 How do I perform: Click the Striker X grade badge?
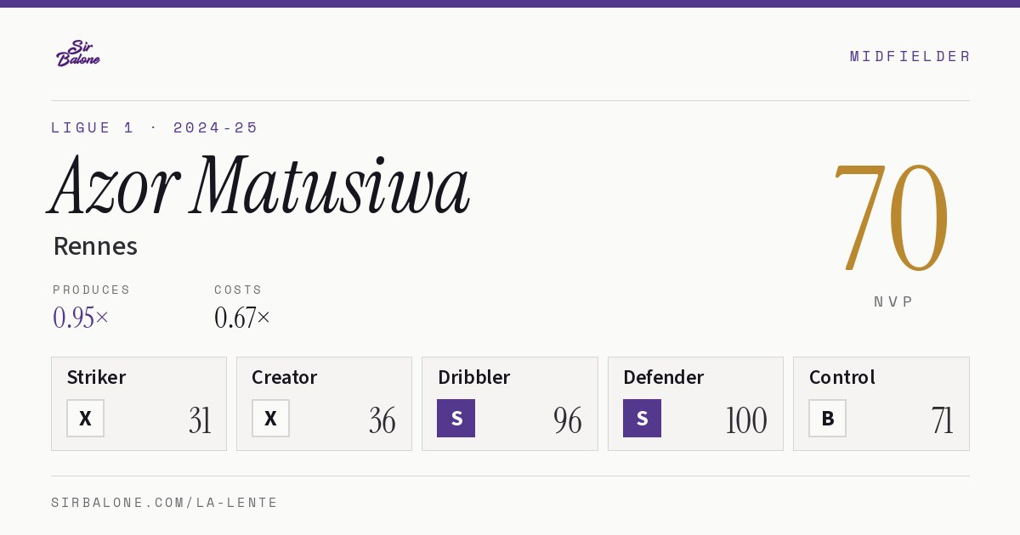tap(85, 419)
